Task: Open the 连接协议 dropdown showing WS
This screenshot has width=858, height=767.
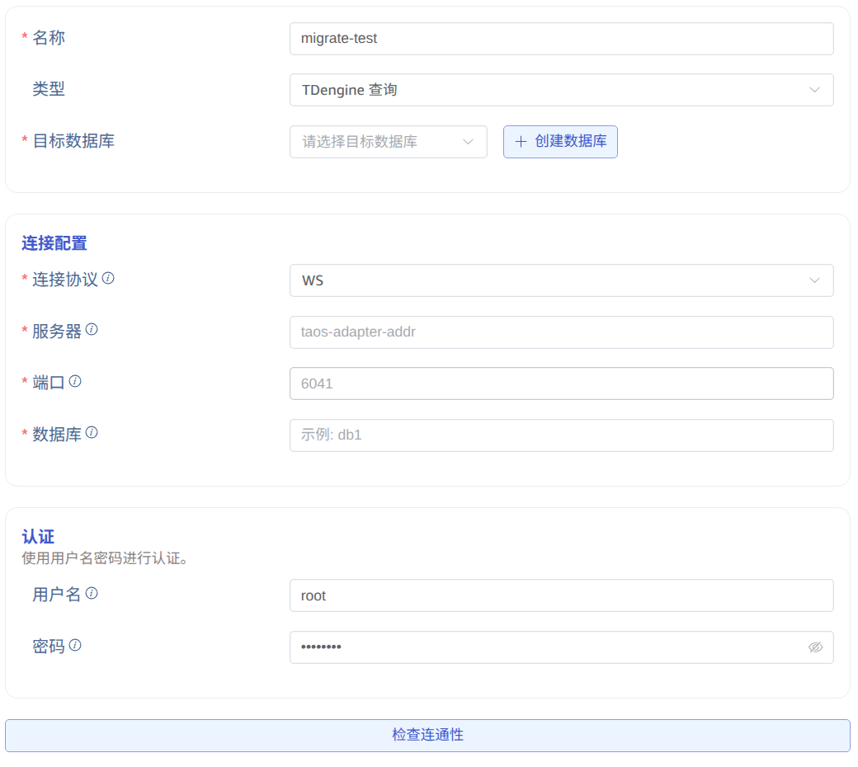Action: point(561,280)
